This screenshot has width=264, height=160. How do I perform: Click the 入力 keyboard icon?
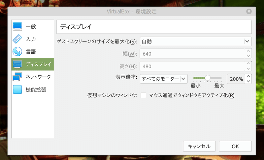[x=17, y=39]
